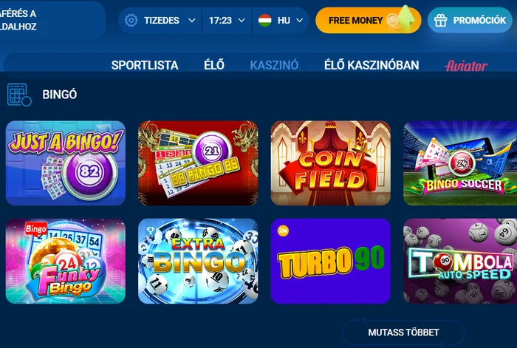Open the ÉLŐ KASZINÓBAN tab

point(372,65)
